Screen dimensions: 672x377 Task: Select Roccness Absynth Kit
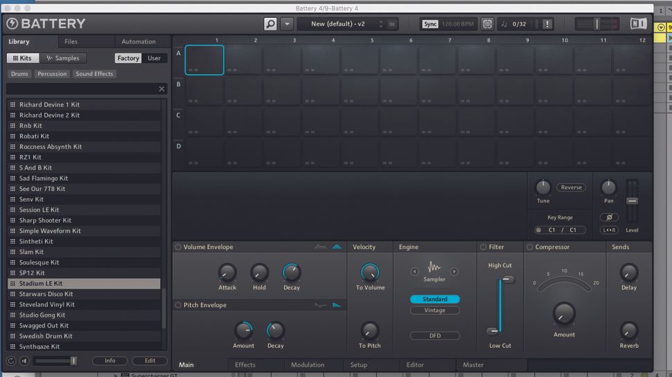point(84,147)
